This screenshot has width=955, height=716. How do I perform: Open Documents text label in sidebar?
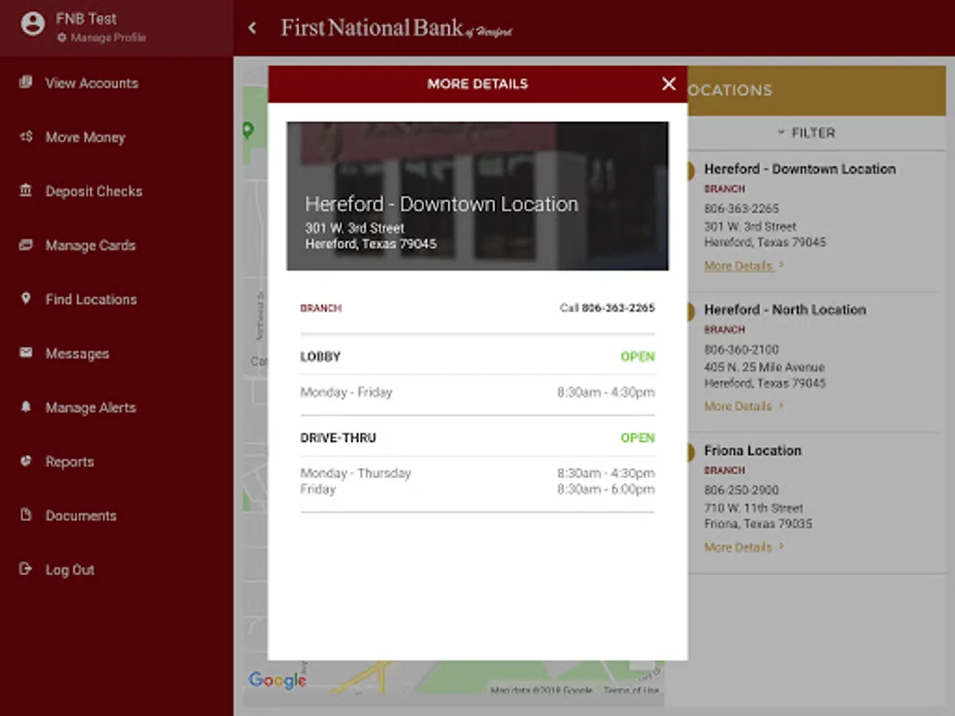coord(80,516)
